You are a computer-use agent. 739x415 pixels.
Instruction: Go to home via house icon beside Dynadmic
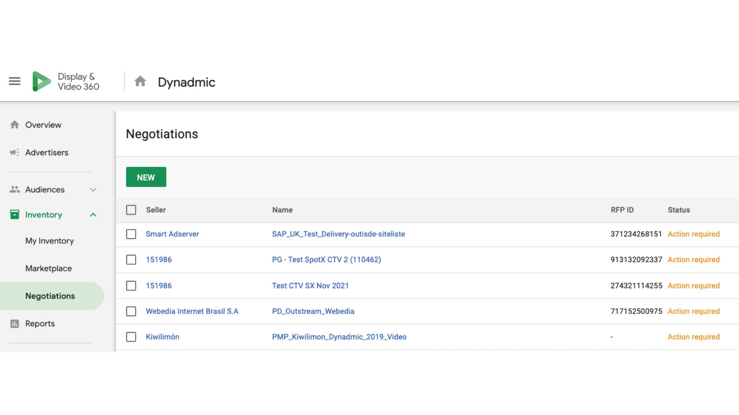(x=140, y=81)
